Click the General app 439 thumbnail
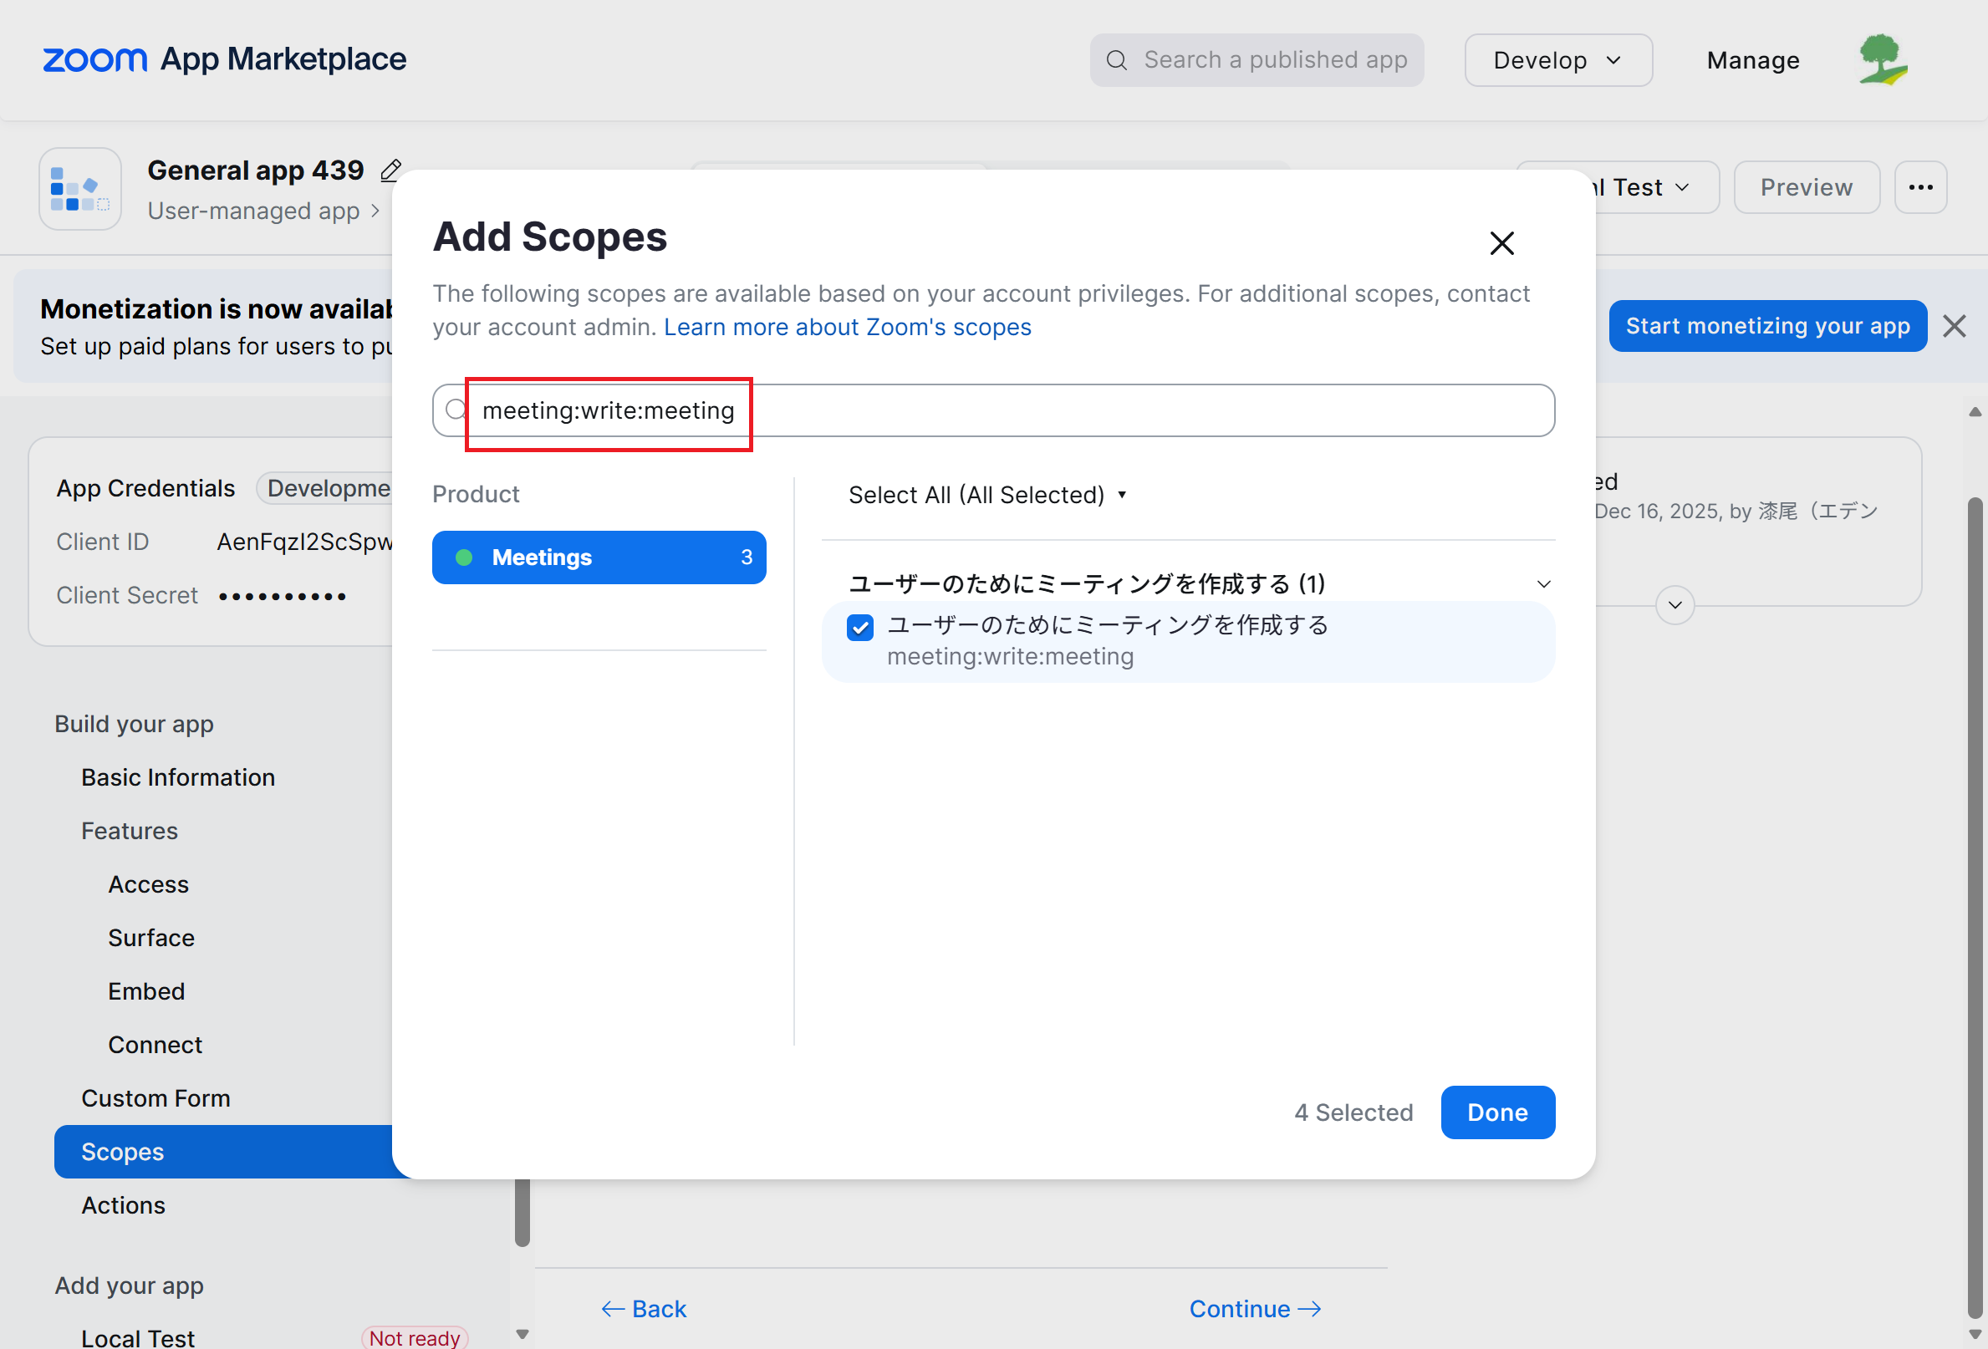 (x=79, y=189)
